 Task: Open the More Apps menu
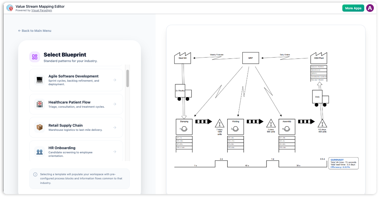(x=353, y=8)
